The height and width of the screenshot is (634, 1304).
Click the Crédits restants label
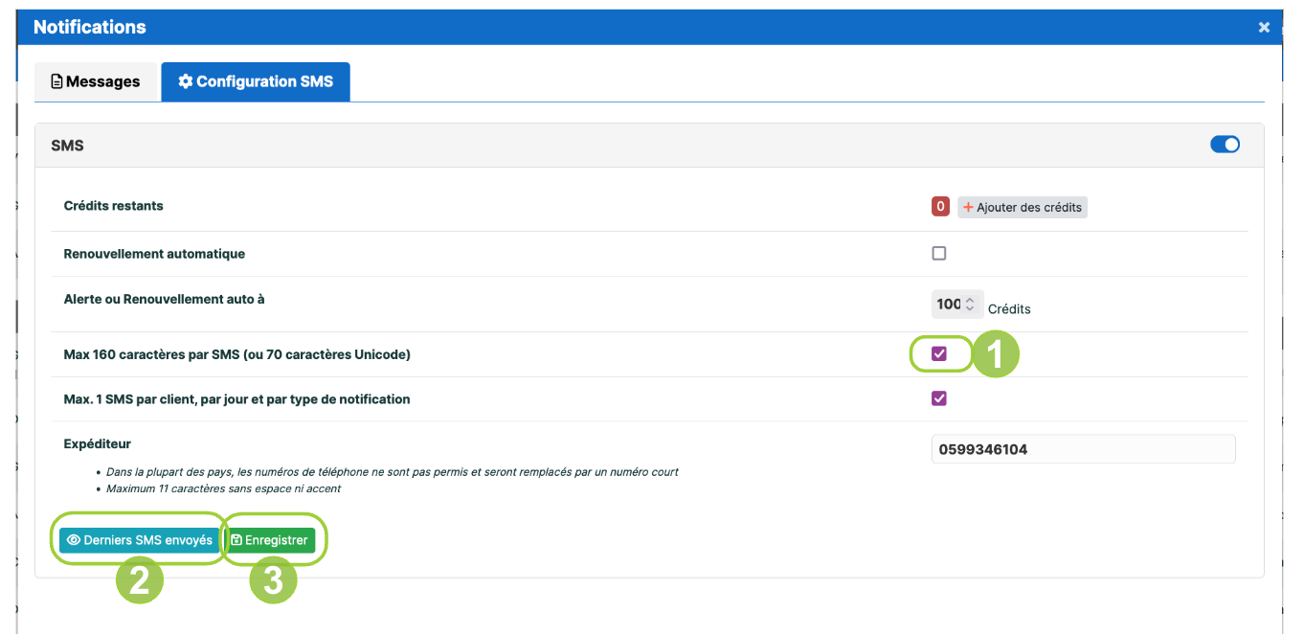pos(113,206)
